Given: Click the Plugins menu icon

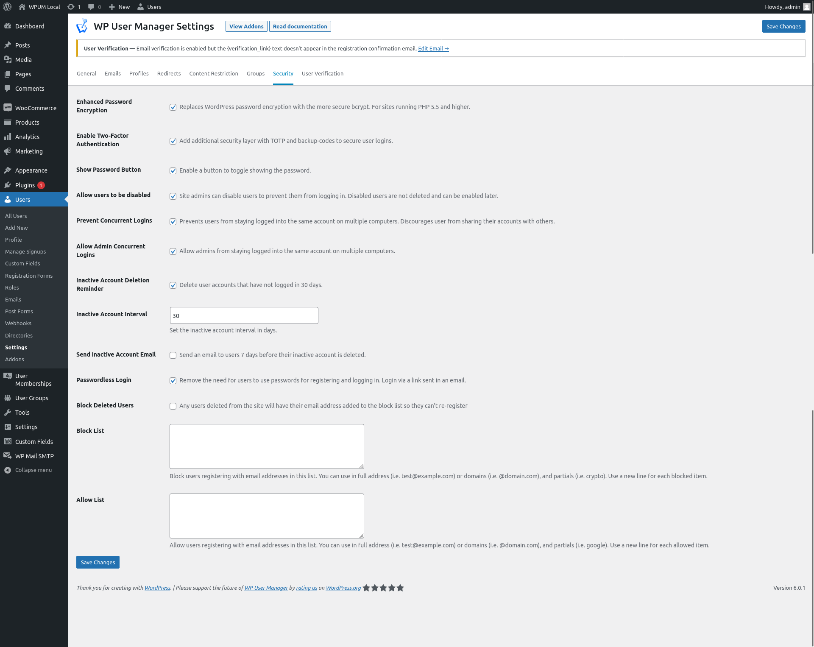Looking at the screenshot, I should coord(8,185).
